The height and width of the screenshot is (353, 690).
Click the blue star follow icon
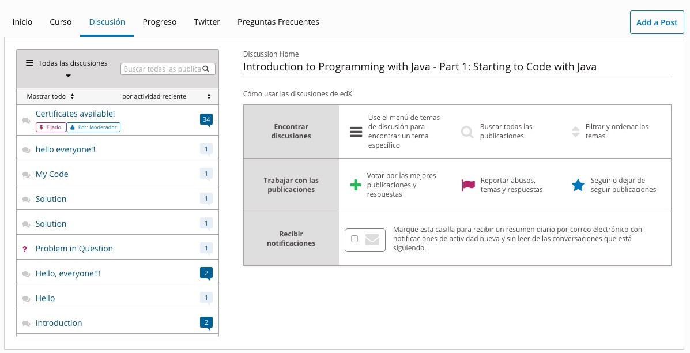578,185
